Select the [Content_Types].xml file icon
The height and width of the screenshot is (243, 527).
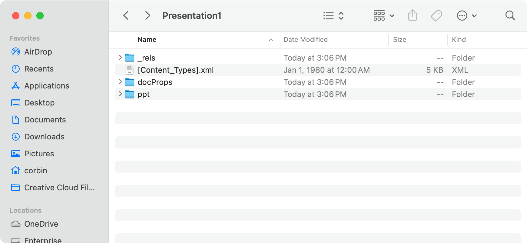click(x=130, y=70)
